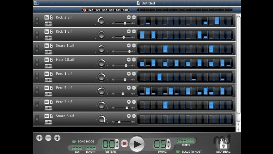
Task: Select the 16 step mode
Action: click(85, 10)
